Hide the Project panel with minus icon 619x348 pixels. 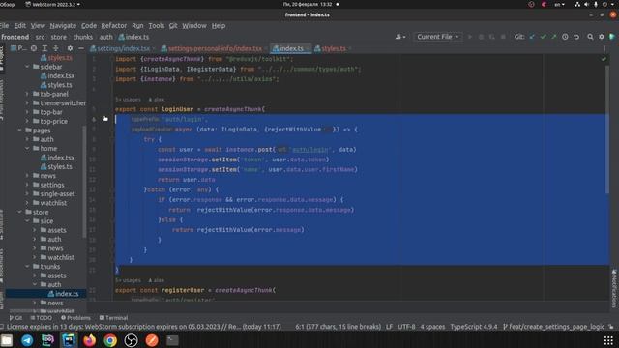click(x=81, y=48)
